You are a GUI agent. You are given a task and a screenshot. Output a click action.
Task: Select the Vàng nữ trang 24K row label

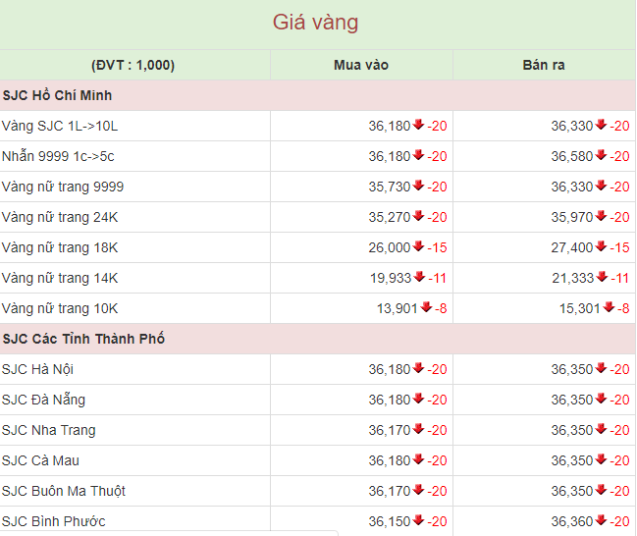(x=60, y=217)
